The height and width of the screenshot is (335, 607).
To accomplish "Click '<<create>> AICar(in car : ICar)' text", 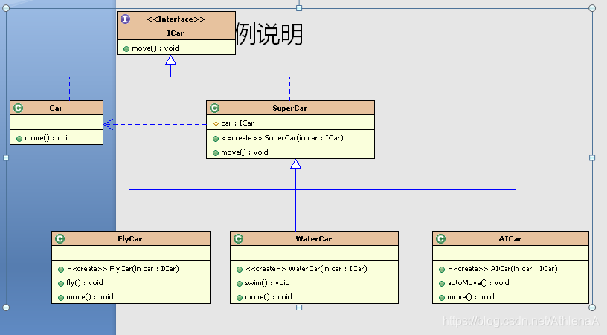I will (502, 269).
